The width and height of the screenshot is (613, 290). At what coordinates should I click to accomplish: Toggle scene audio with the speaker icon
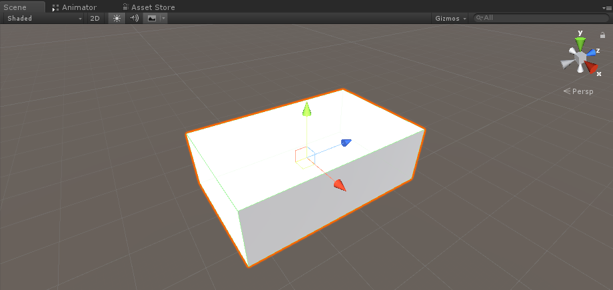pos(134,18)
